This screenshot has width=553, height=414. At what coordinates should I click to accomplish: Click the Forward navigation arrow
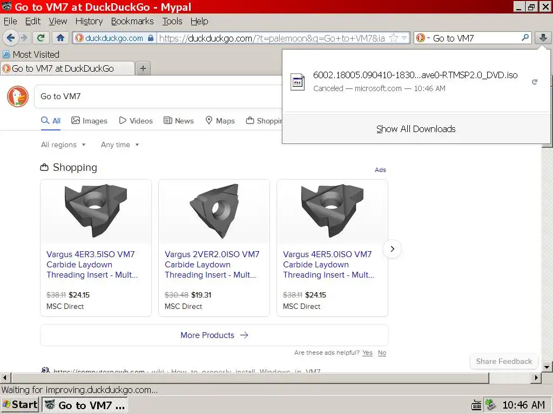click(x=24, y=38)
